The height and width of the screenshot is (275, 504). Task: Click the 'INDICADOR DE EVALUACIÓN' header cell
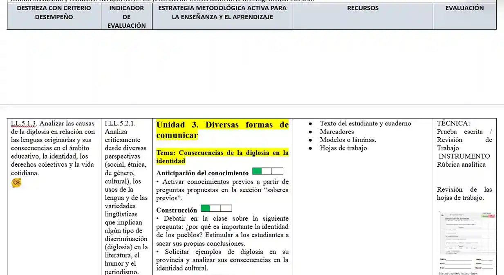(x=127, y=17)
